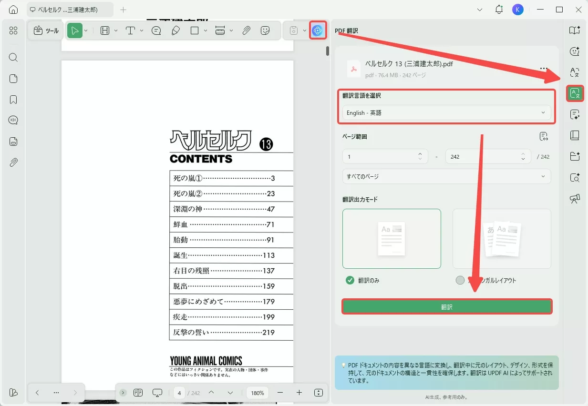
Task: Open the book icon in right sidebar
Action: [575, 135]
